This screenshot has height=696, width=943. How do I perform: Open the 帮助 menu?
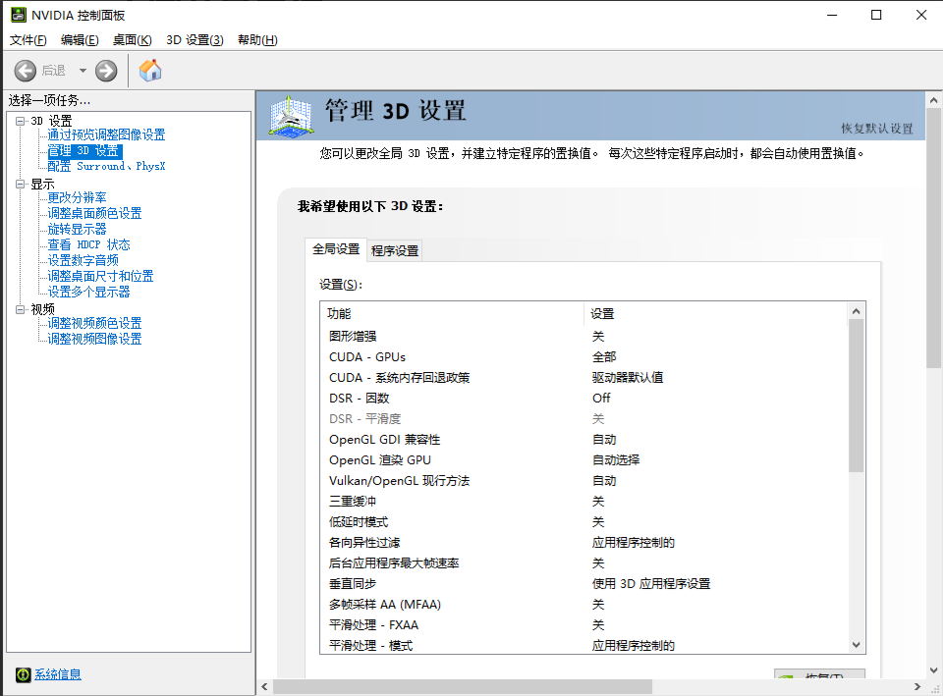click(x=257, y=40)
